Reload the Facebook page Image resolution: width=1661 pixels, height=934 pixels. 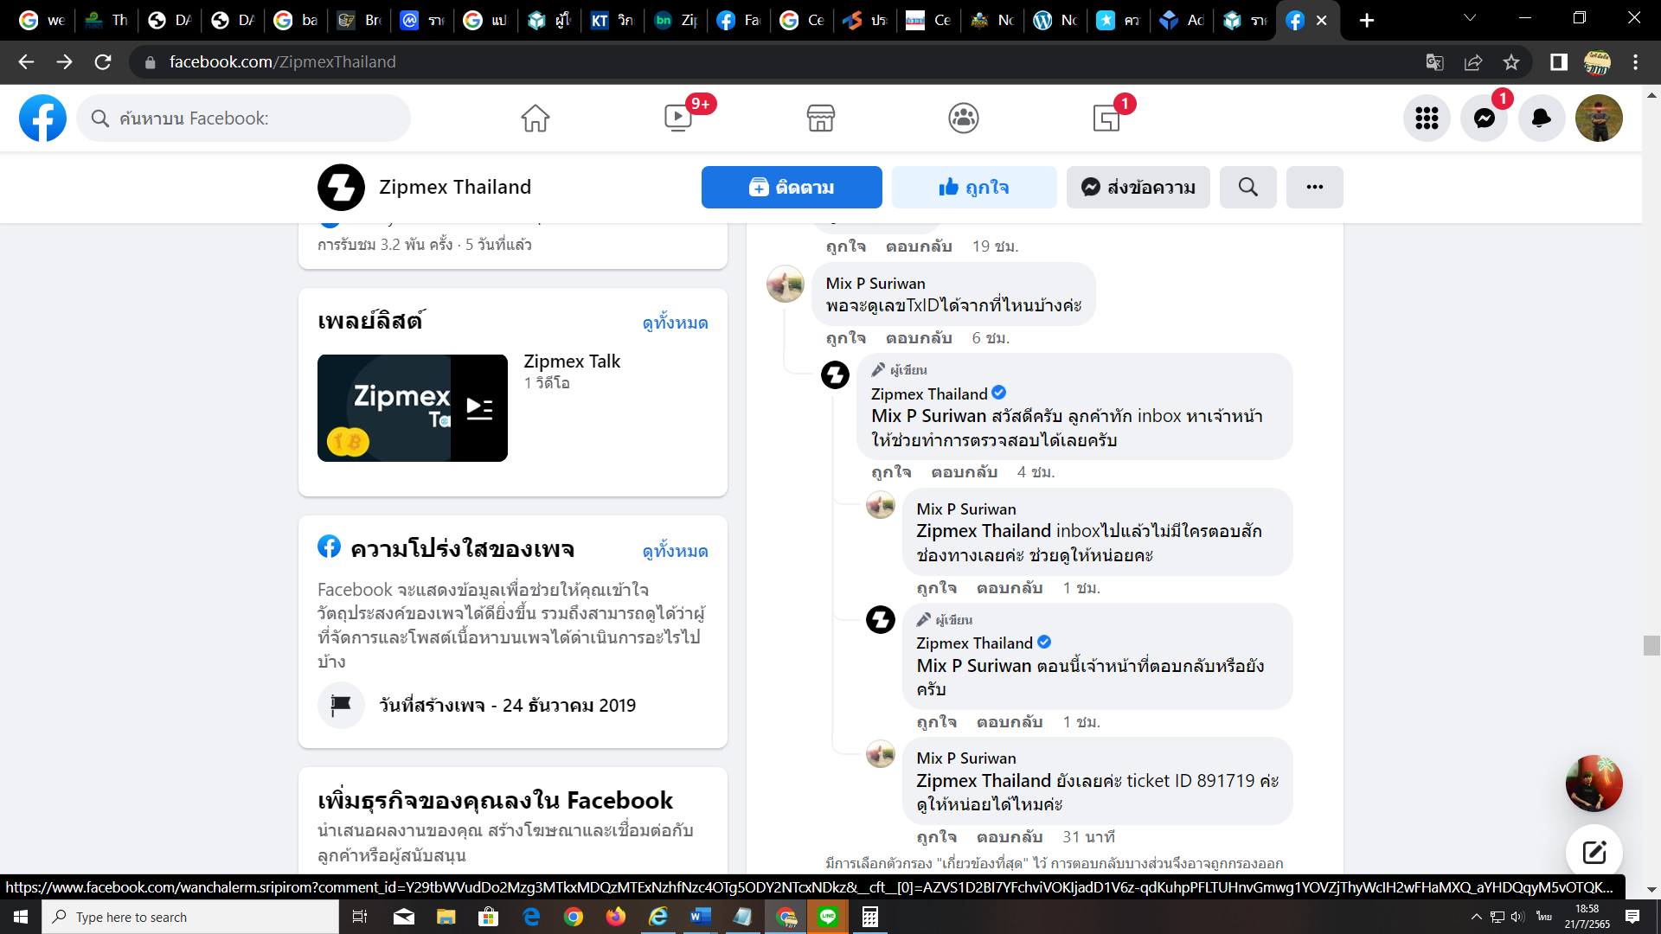(103, 61)
